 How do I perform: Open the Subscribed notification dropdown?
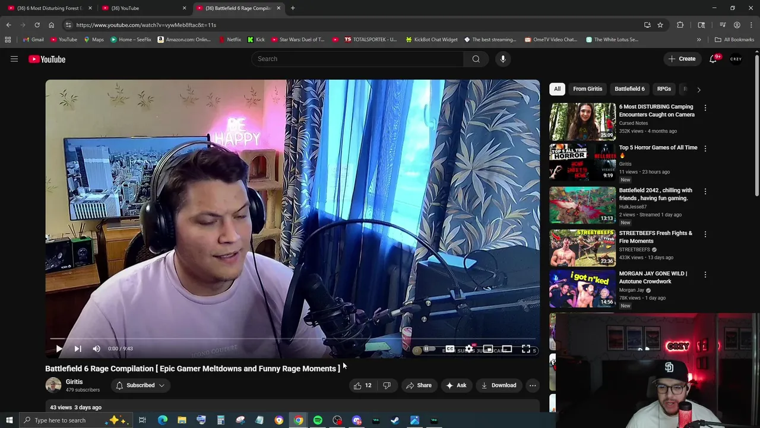click(x=140, y=385)
